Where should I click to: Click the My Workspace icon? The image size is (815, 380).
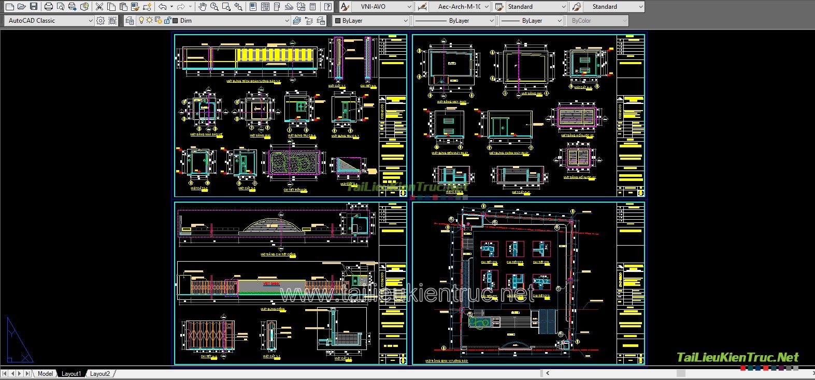pos(112,21)
